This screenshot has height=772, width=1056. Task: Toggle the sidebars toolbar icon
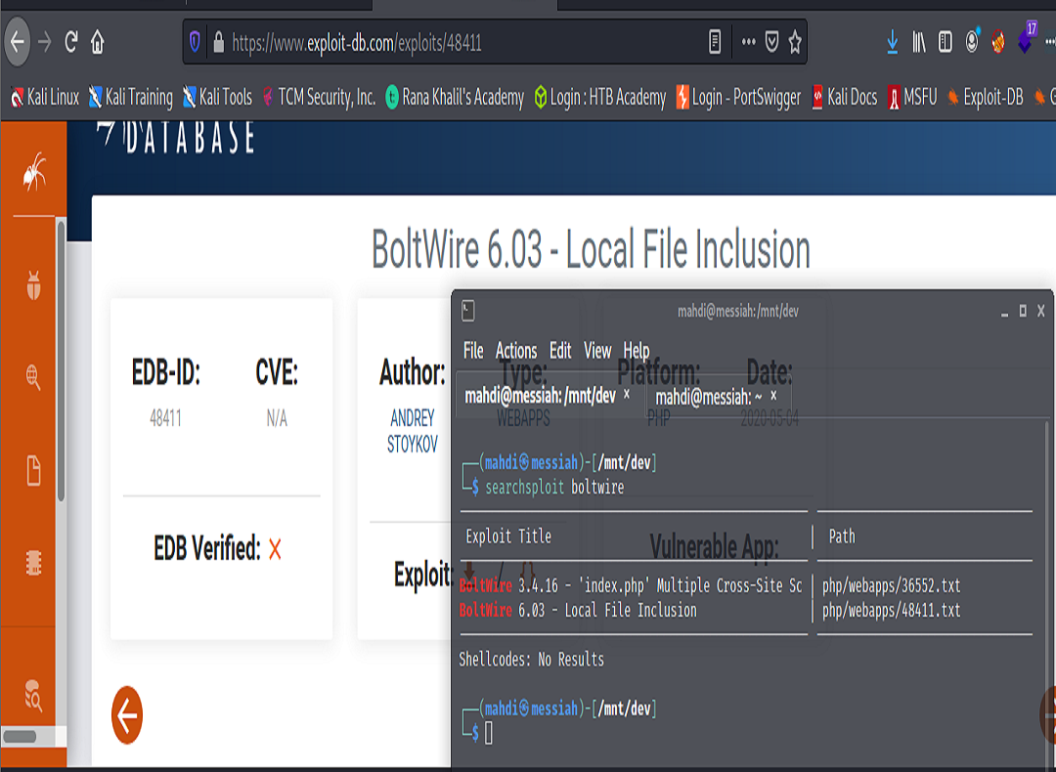(x=945, y=42)
